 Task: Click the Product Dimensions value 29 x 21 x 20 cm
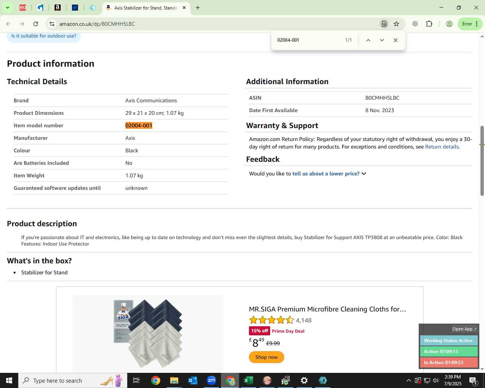[x=155, y=113]
